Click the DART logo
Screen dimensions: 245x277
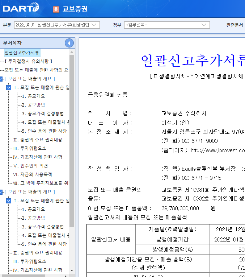[x=21, y=7]
